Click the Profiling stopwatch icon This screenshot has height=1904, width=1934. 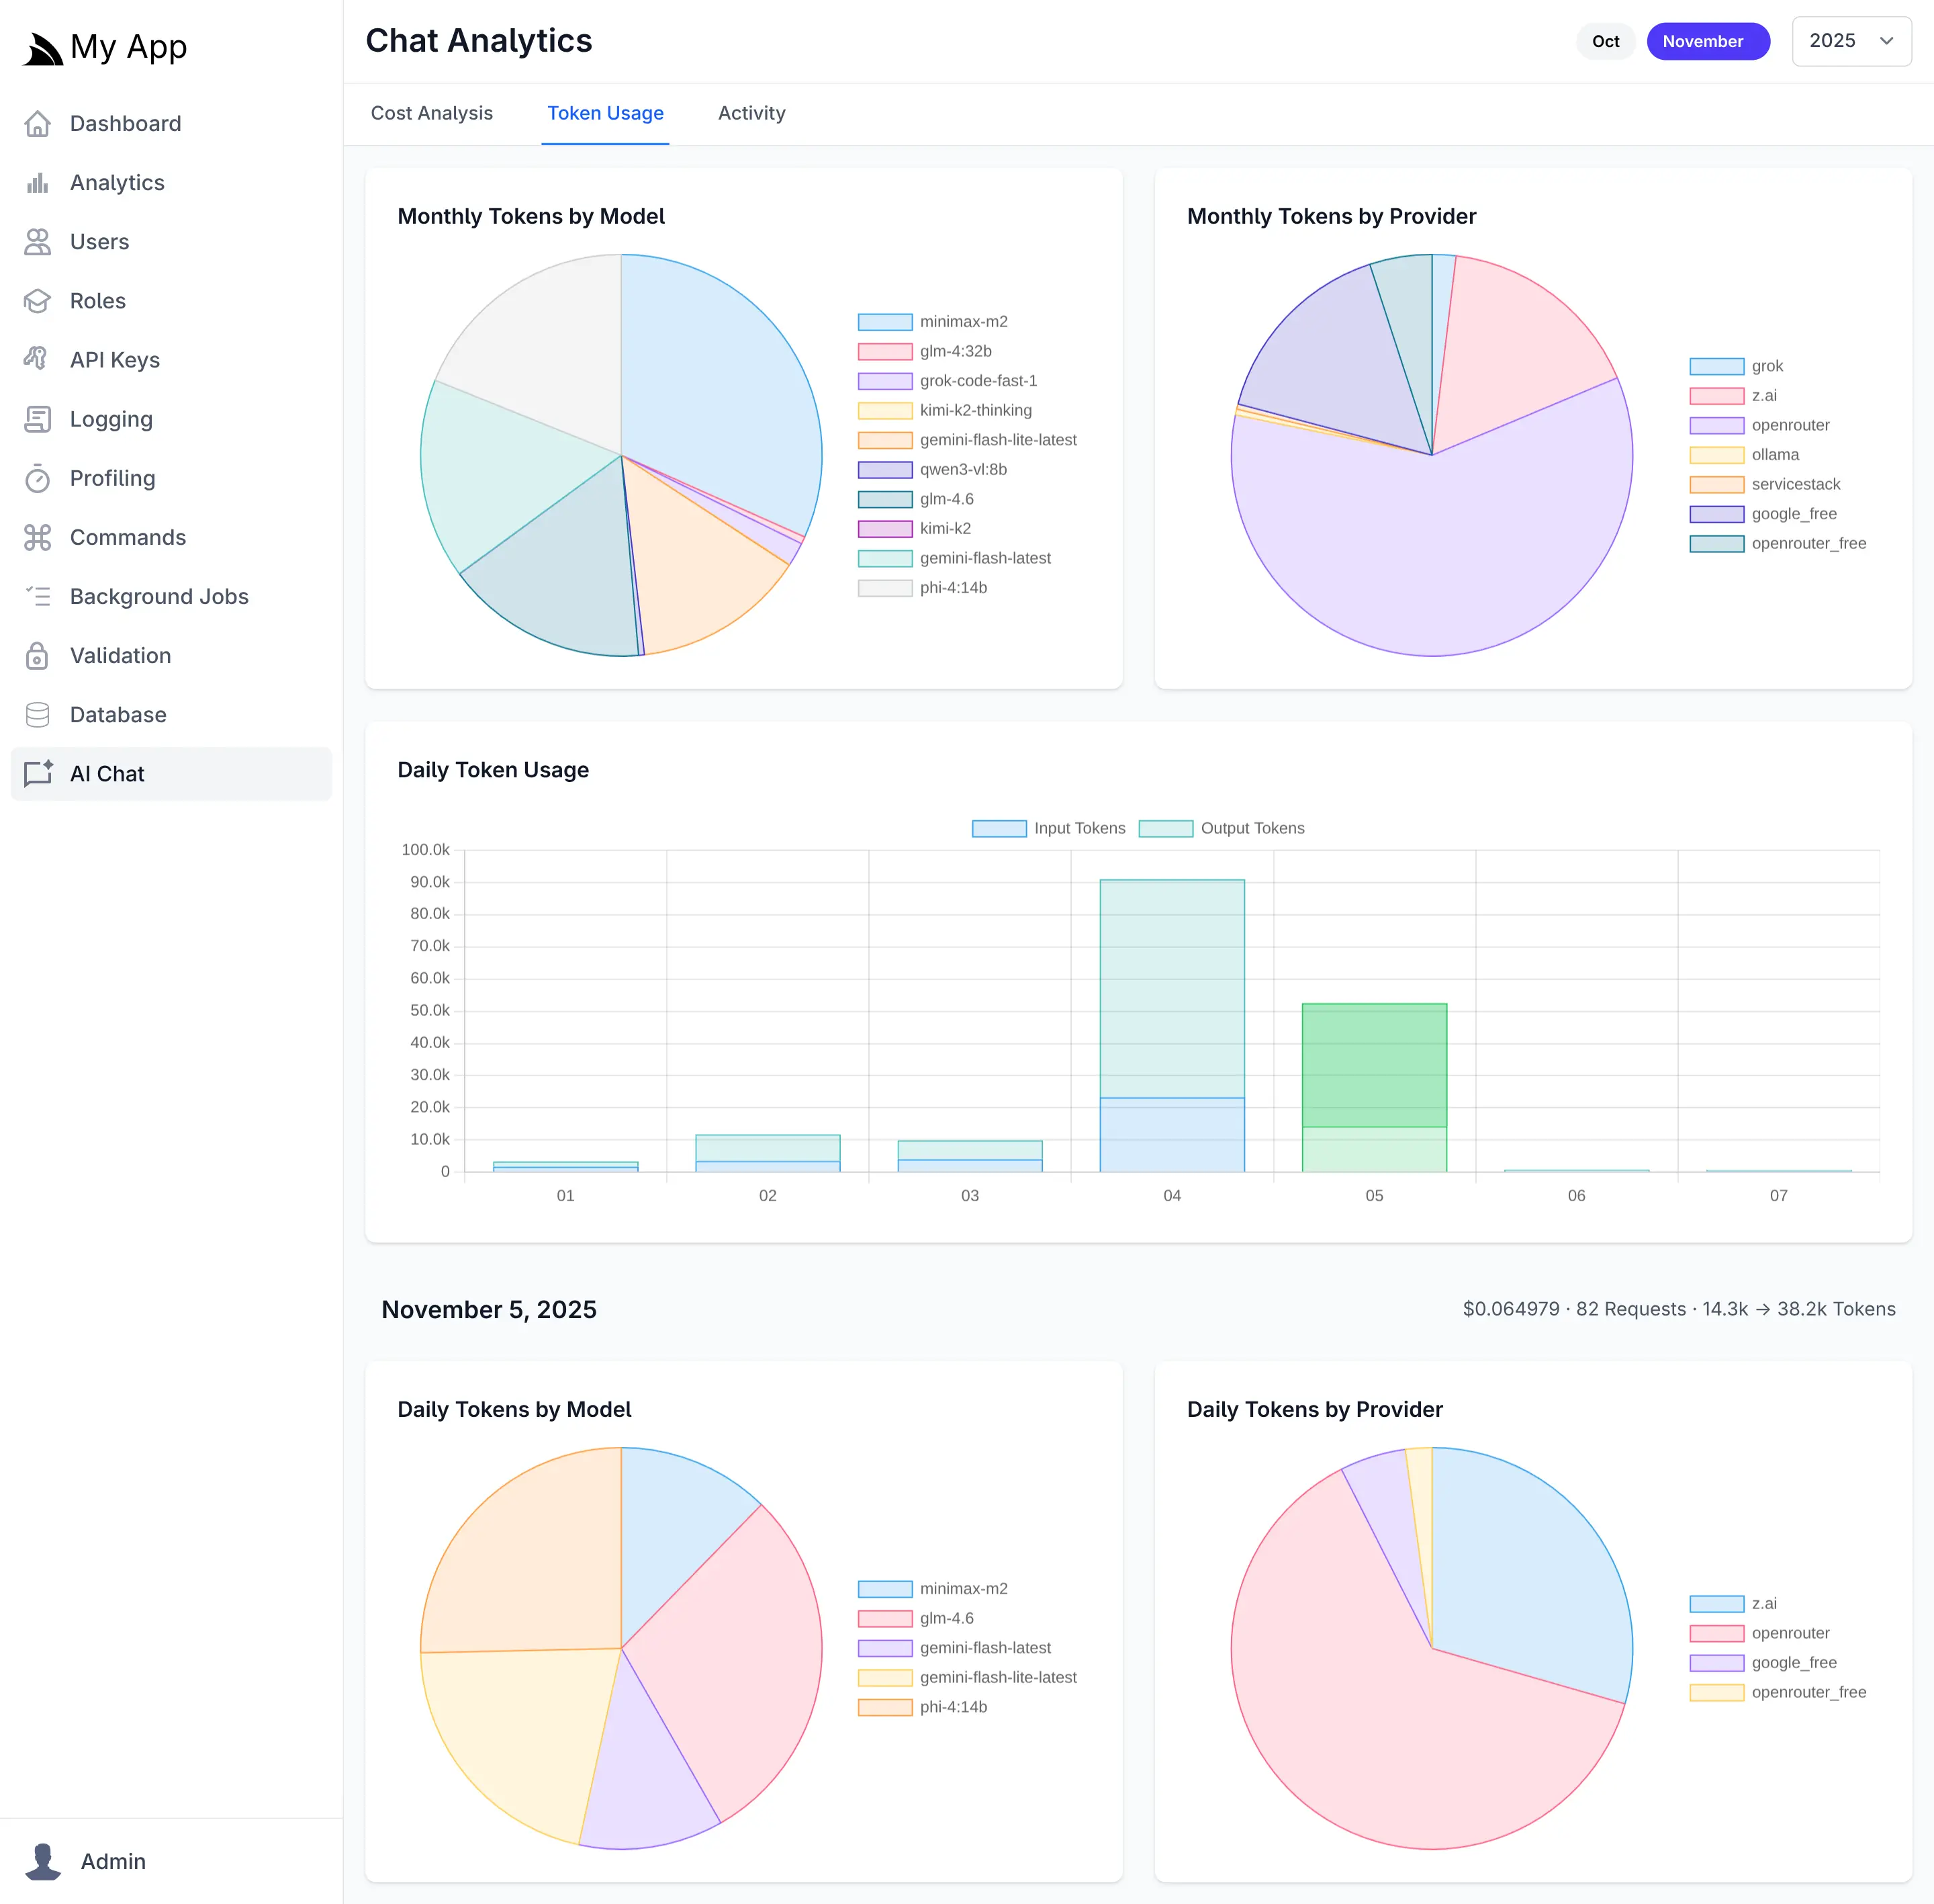coord(37,479)
